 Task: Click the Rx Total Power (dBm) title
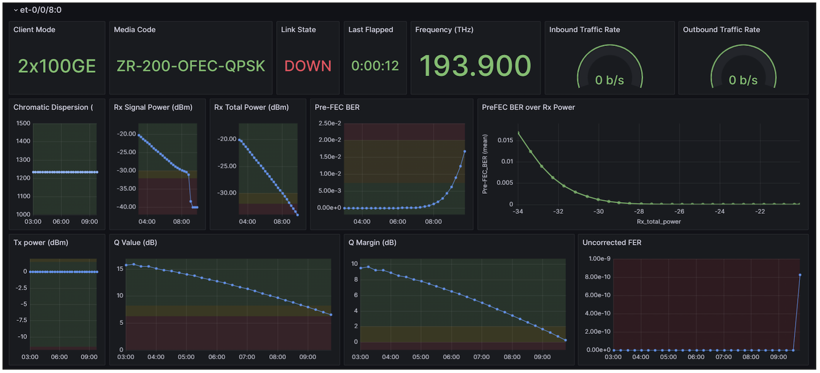(252, 107)
